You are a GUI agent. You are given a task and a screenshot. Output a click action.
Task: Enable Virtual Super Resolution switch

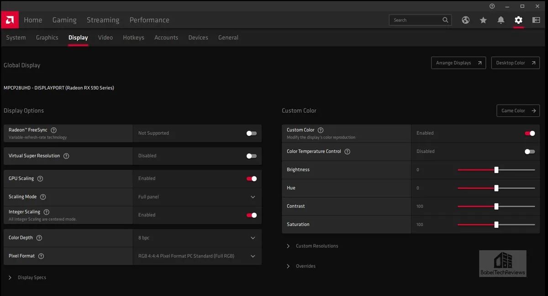pyautogui.click(x=252, y=156)
